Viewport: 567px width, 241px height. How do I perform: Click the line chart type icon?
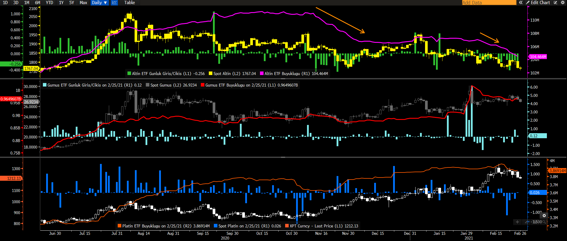114,3
